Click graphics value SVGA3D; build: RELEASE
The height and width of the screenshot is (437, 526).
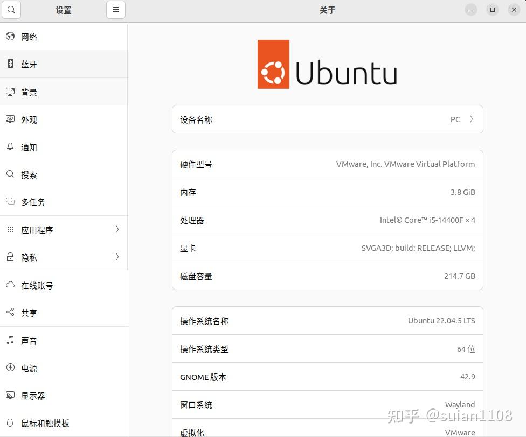[x=418, y=248]
